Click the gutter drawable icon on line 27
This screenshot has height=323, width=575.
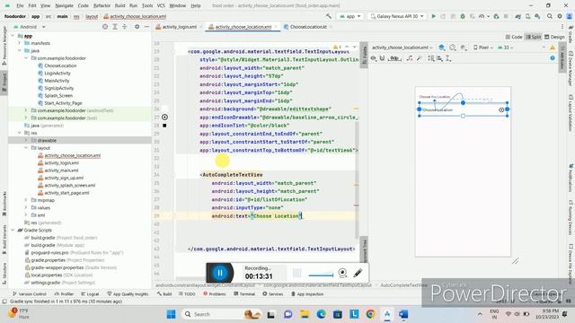click(164, 118)
